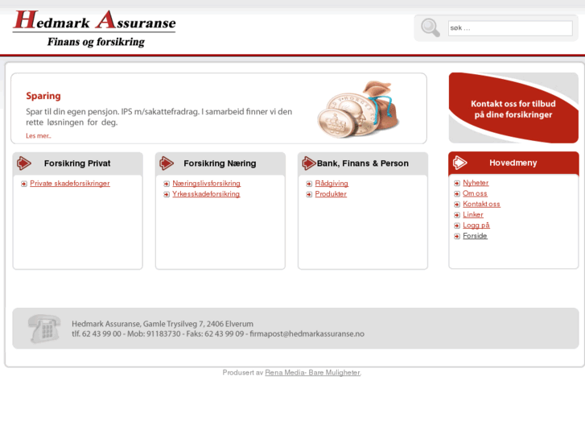
Task: Click bullet icon beside Logg på
Action: click(x=457, y=226)
